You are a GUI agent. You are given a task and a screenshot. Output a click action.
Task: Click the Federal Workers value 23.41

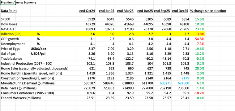(x=185, y=98)
